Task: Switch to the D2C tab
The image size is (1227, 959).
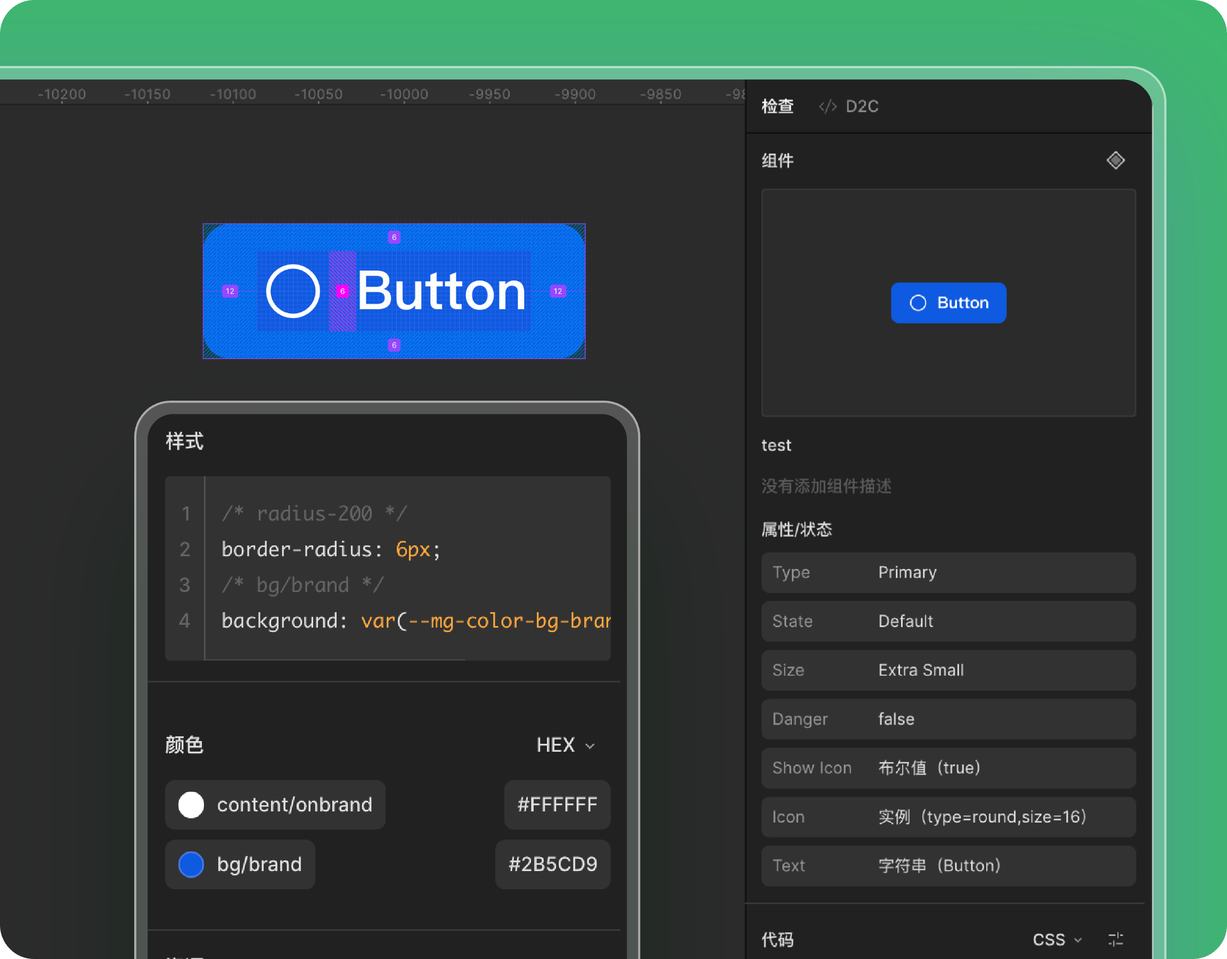Action: tap(861, 106)
